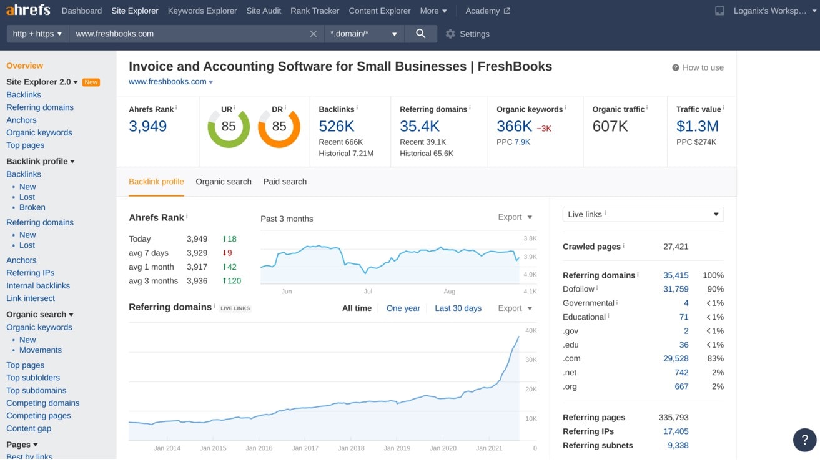Open Academy external link

488,11
